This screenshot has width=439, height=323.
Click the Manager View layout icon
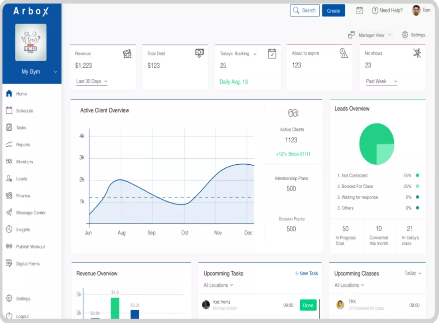[351, 35]
